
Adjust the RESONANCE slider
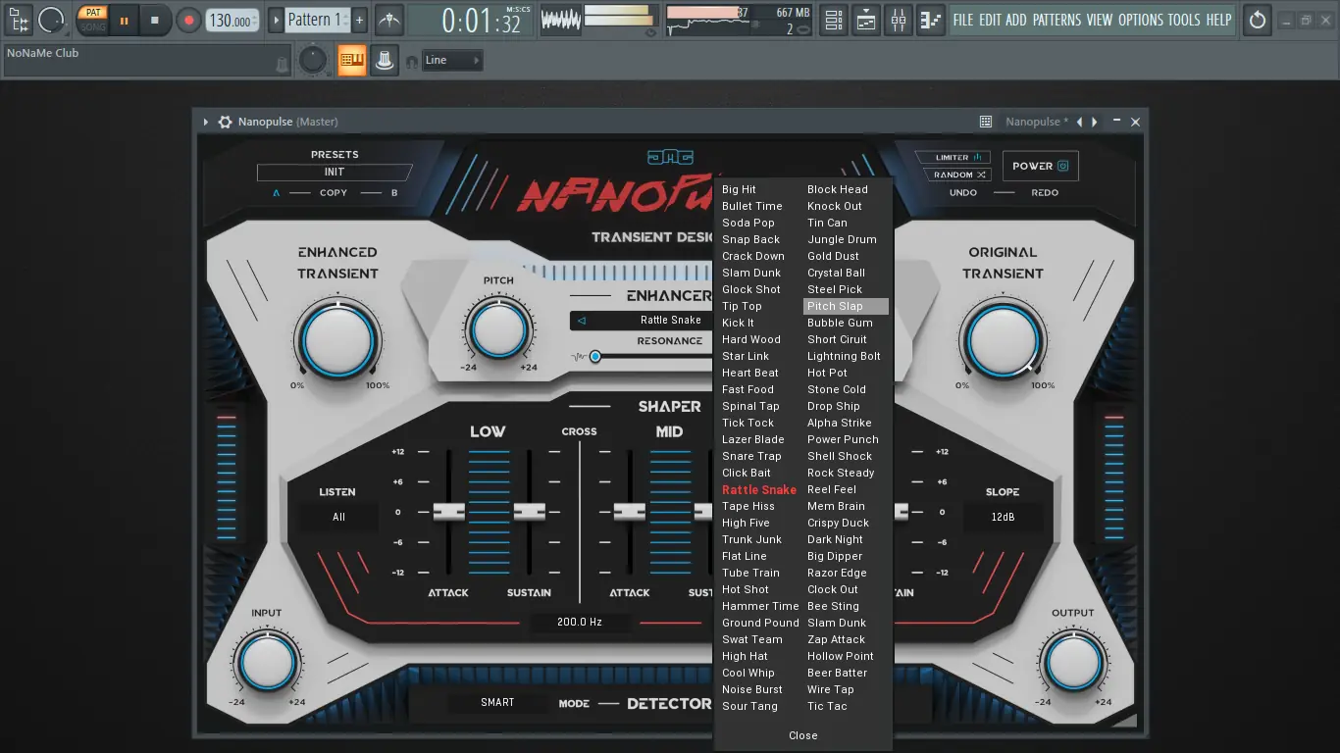click(595, 356)
